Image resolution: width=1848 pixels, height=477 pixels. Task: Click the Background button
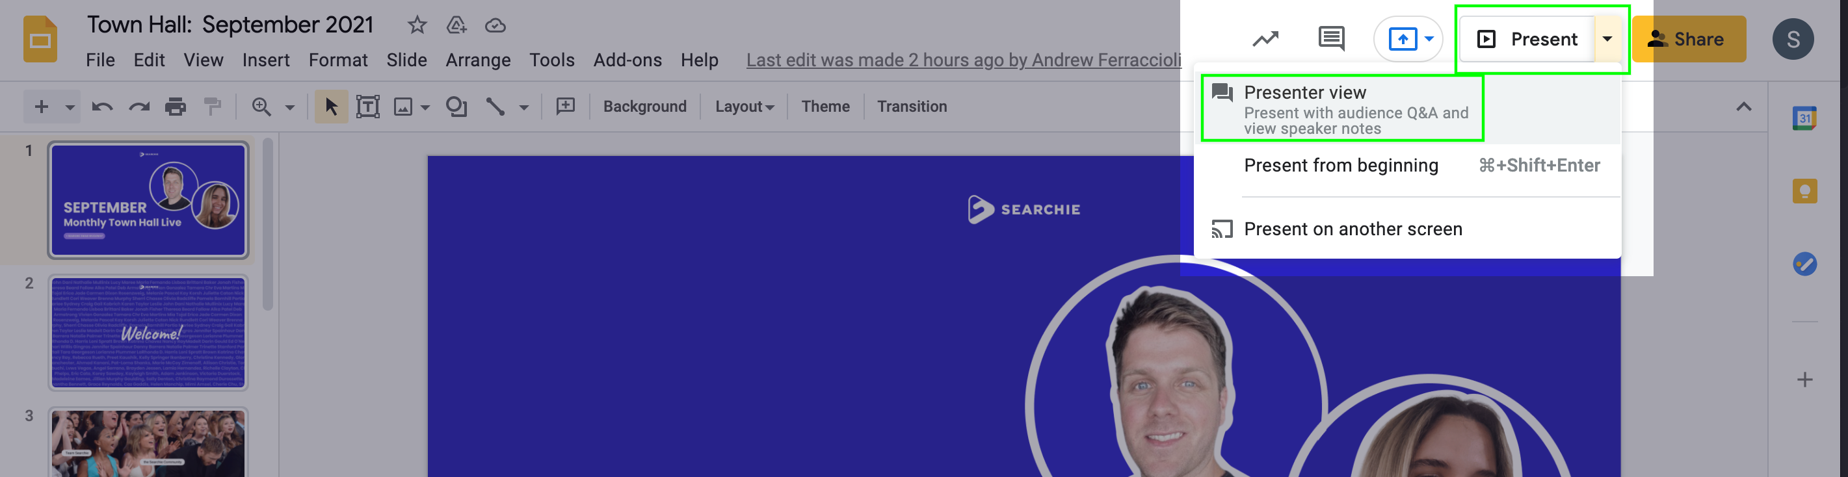pos(644,106)
